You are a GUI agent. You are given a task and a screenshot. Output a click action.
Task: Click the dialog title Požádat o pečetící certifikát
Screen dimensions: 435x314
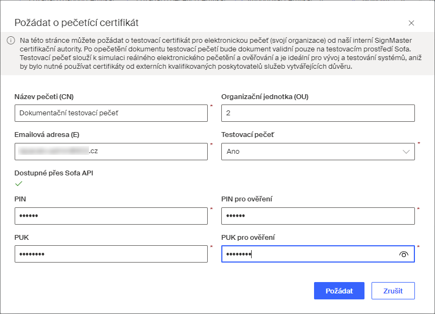(x=76, y=23)
